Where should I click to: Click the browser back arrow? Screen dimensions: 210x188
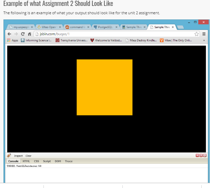tap(9, 34)
